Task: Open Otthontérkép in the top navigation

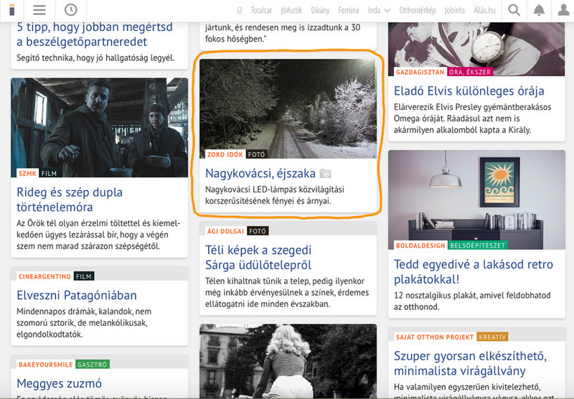Action: [418, 11]
